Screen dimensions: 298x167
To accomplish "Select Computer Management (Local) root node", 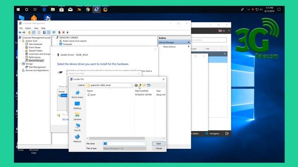I will (x=36, y=38).
